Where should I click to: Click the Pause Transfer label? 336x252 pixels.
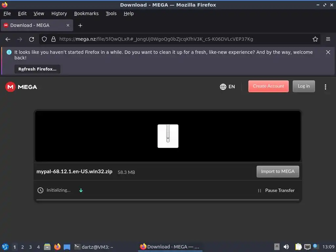pos(280,190)
